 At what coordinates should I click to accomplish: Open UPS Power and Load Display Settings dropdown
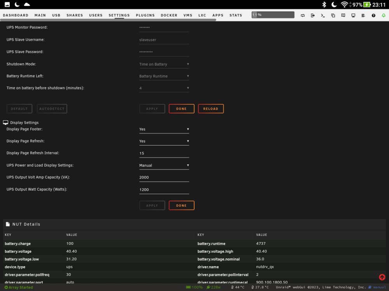point(164,165)
